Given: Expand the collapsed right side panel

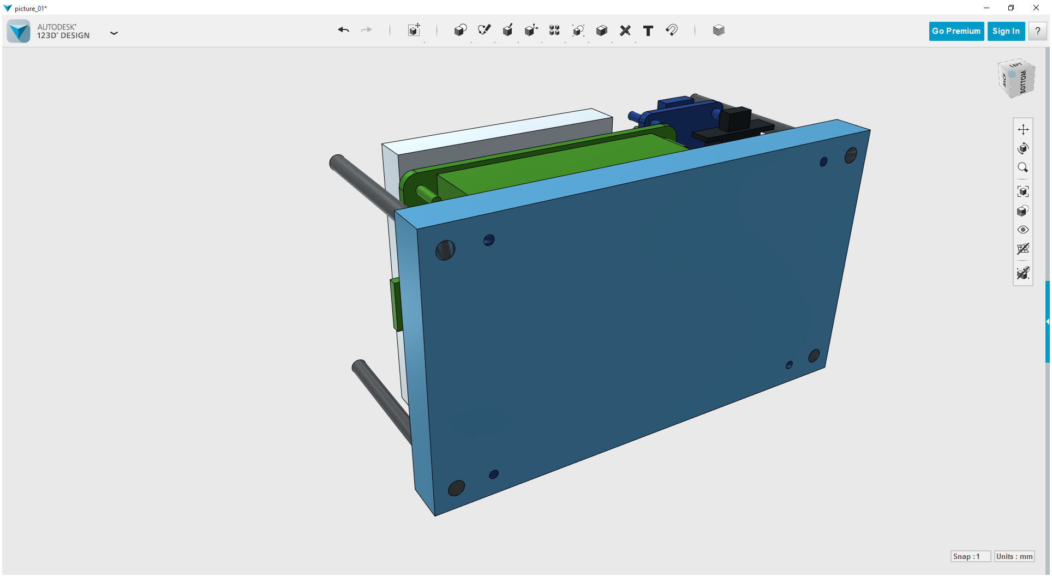Looking at the screenshot, I should tap(1048, 322).
